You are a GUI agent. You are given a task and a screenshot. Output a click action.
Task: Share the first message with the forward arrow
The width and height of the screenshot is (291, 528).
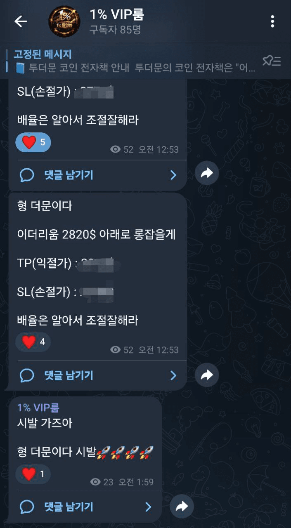pyautogui.click(x=207, y=174)
